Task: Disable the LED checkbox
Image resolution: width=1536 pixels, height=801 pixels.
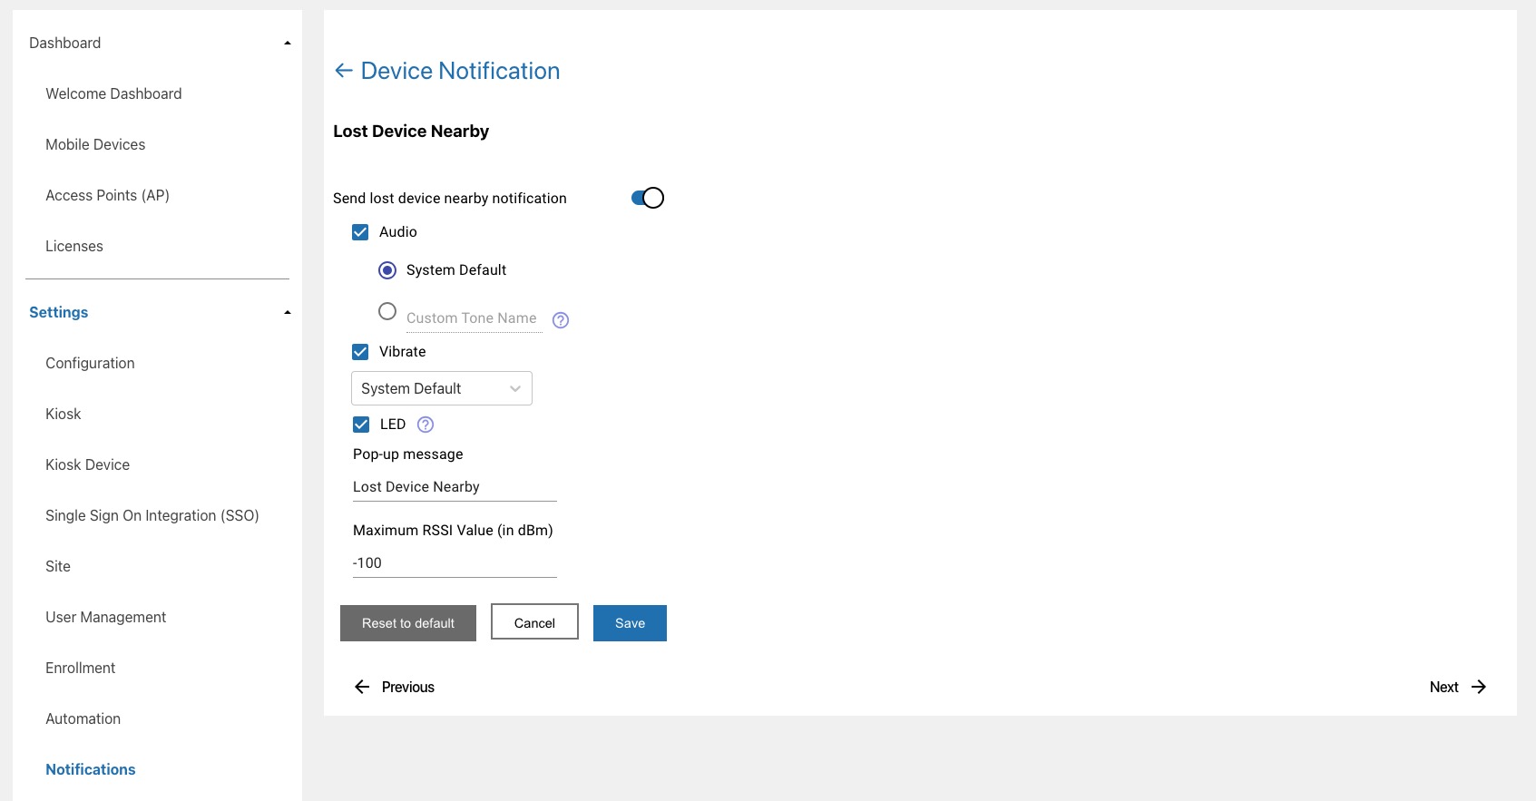Action: [x=361, y=425]
